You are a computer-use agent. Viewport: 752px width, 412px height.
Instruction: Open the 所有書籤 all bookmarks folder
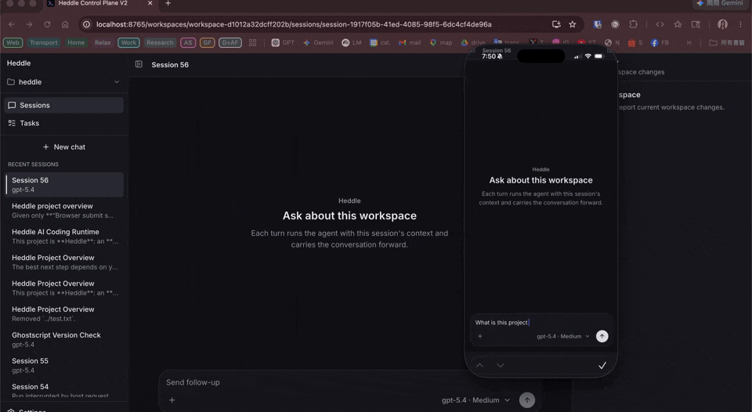(727, 42)
